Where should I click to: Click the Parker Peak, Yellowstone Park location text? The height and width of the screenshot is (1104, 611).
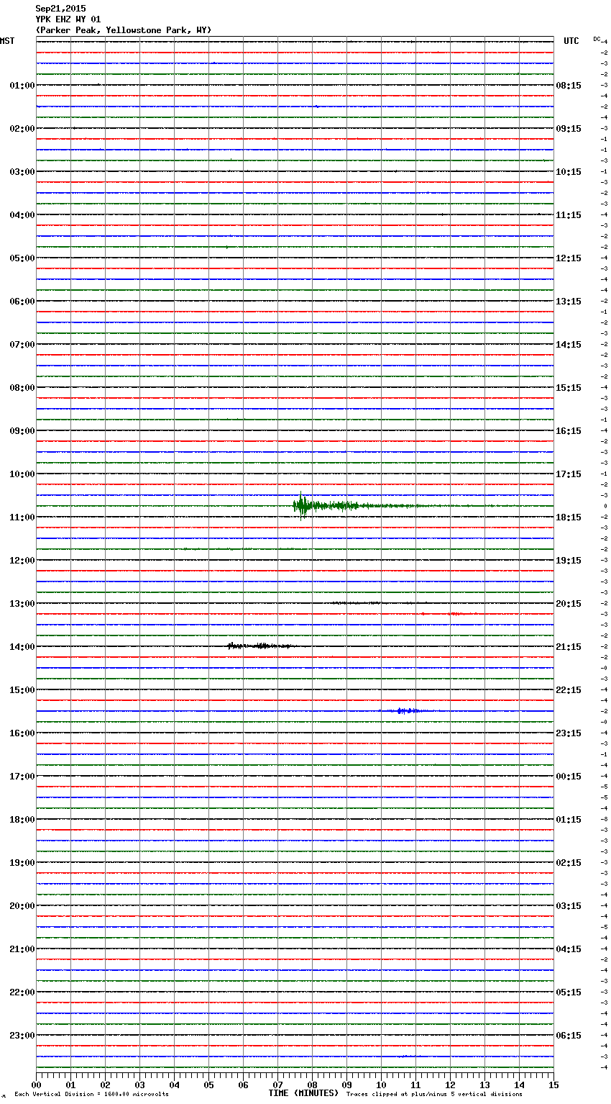tap(123, 30)
